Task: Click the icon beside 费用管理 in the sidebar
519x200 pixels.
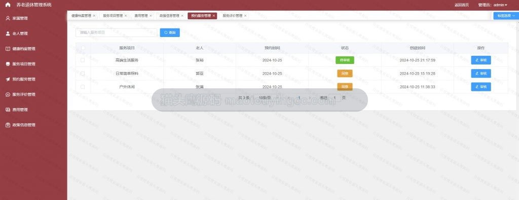Action: [x=8, y=110]
